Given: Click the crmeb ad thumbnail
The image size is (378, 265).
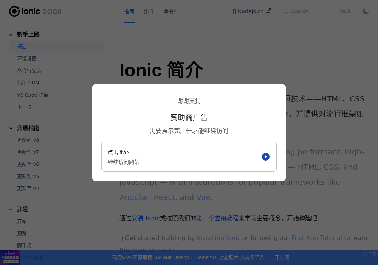Looking at the screenshot, I should pos(10,257).
